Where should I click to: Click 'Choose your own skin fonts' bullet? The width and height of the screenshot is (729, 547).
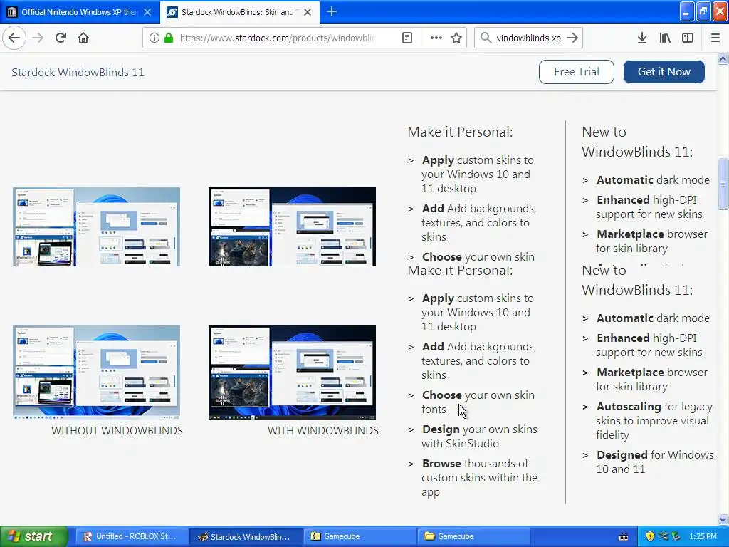[478, 402]
